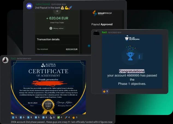The width and height of the screenshot is (173, 124).
Task: Click the SmartProp Trader logo
Action: coord(102,13)
